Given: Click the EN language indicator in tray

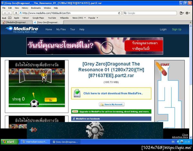Looking at the screenshot, I should pos(173,142).
